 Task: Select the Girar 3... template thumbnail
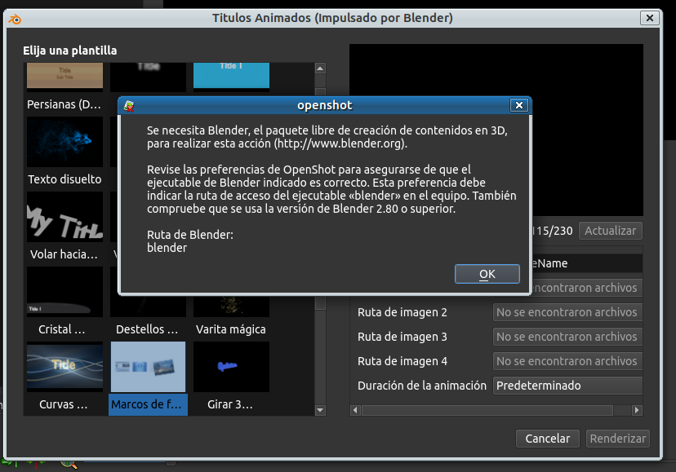click(231, 367)
